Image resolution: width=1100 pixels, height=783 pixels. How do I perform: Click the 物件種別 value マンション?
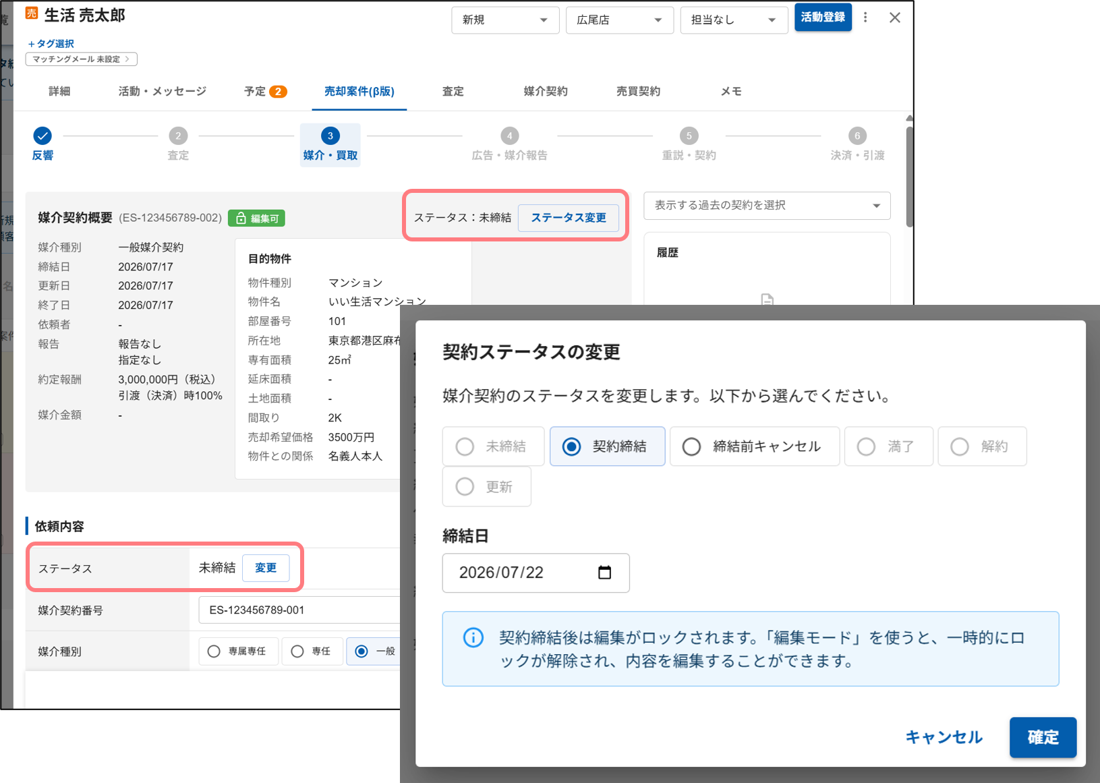coord(355,283)
